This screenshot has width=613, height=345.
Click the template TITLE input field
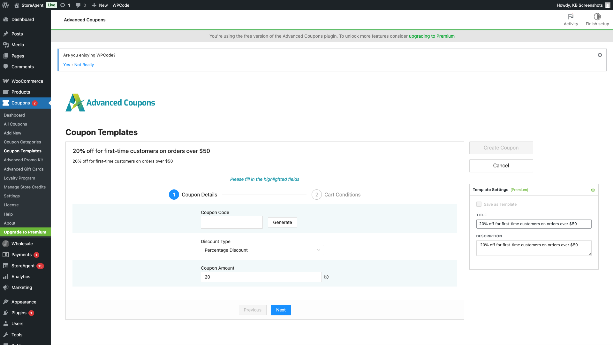click(534, 224)
